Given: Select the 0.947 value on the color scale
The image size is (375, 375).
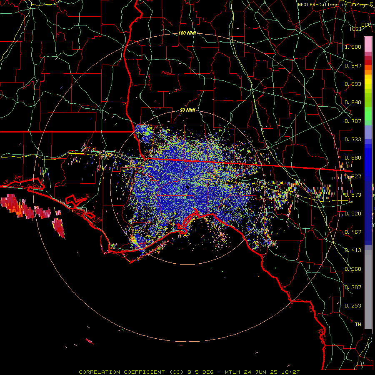Looking at the screenshot, I should pyautogui.click(x=353, y=65).
